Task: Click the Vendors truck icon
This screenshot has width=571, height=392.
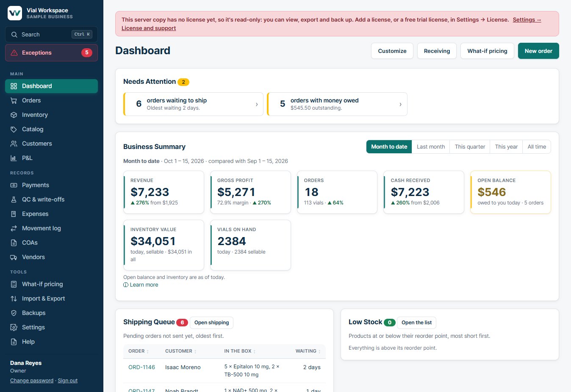Action: click(14, 257)
